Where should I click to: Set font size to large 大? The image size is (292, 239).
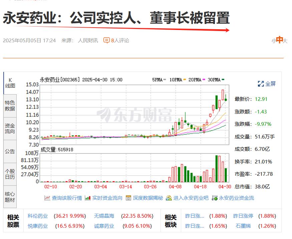point(285,41)
